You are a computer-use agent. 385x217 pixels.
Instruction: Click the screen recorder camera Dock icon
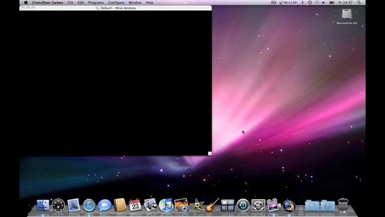pyautogui.click(x=273, y=205)
